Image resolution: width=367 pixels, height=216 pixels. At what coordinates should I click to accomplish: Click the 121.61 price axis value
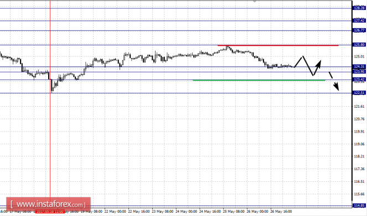click(359, 107)
